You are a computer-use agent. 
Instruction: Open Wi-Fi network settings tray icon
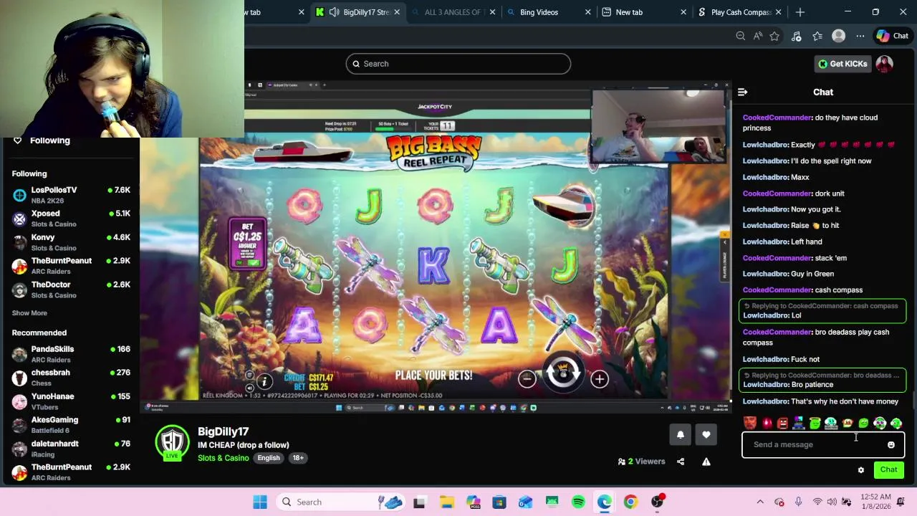[817, 502]
